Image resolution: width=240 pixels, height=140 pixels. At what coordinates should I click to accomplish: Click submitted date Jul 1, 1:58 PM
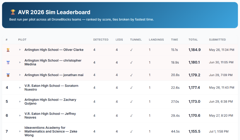pyautogui.click(x=219, y=131)
